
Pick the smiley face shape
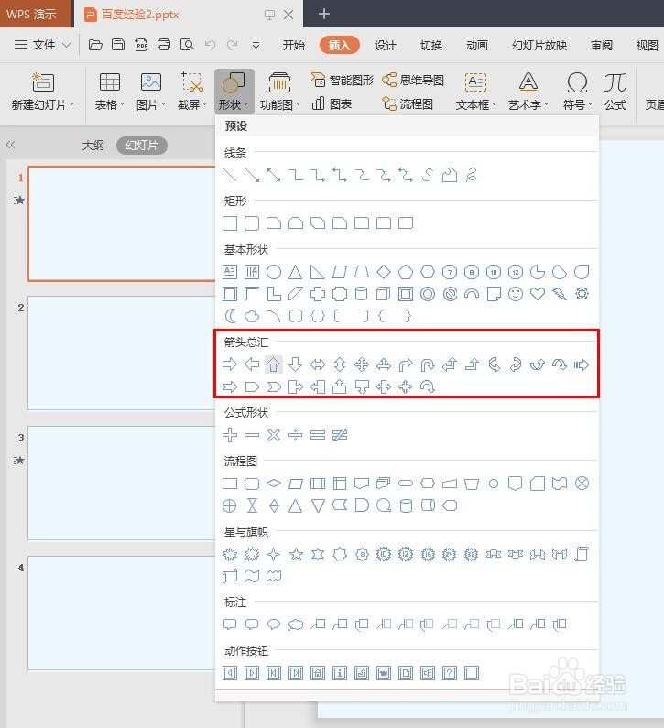516,294
